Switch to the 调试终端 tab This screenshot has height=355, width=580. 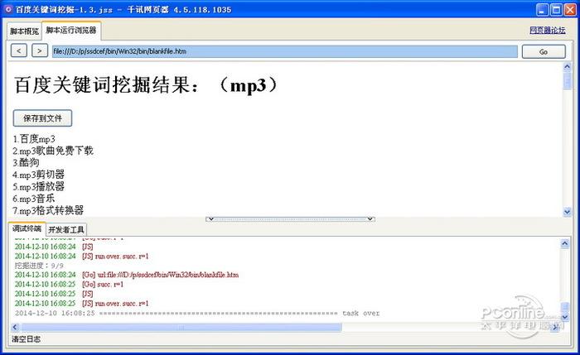pyautogui.click(x=27, y=228)
